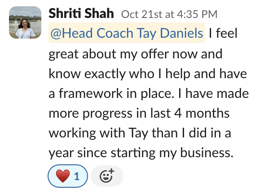The image size is (264, 194).
Task: Click the smiley face add-emoji button
Action: point(107,176)
